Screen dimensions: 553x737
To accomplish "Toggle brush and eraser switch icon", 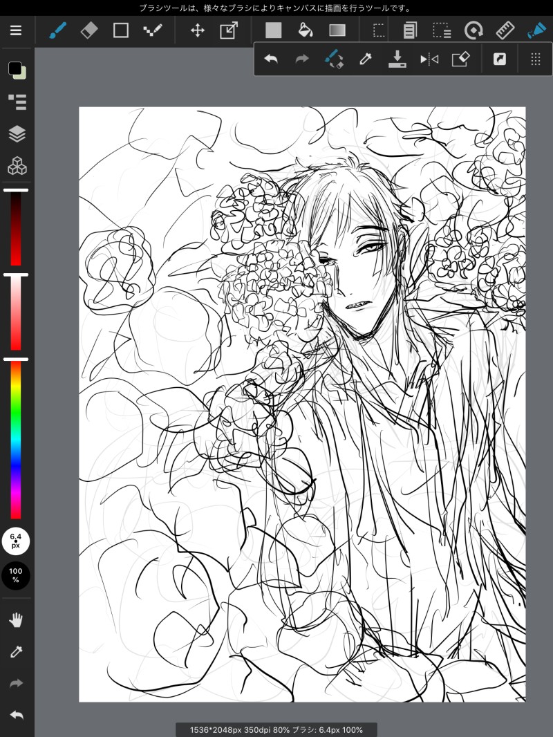I will (334, 59).
